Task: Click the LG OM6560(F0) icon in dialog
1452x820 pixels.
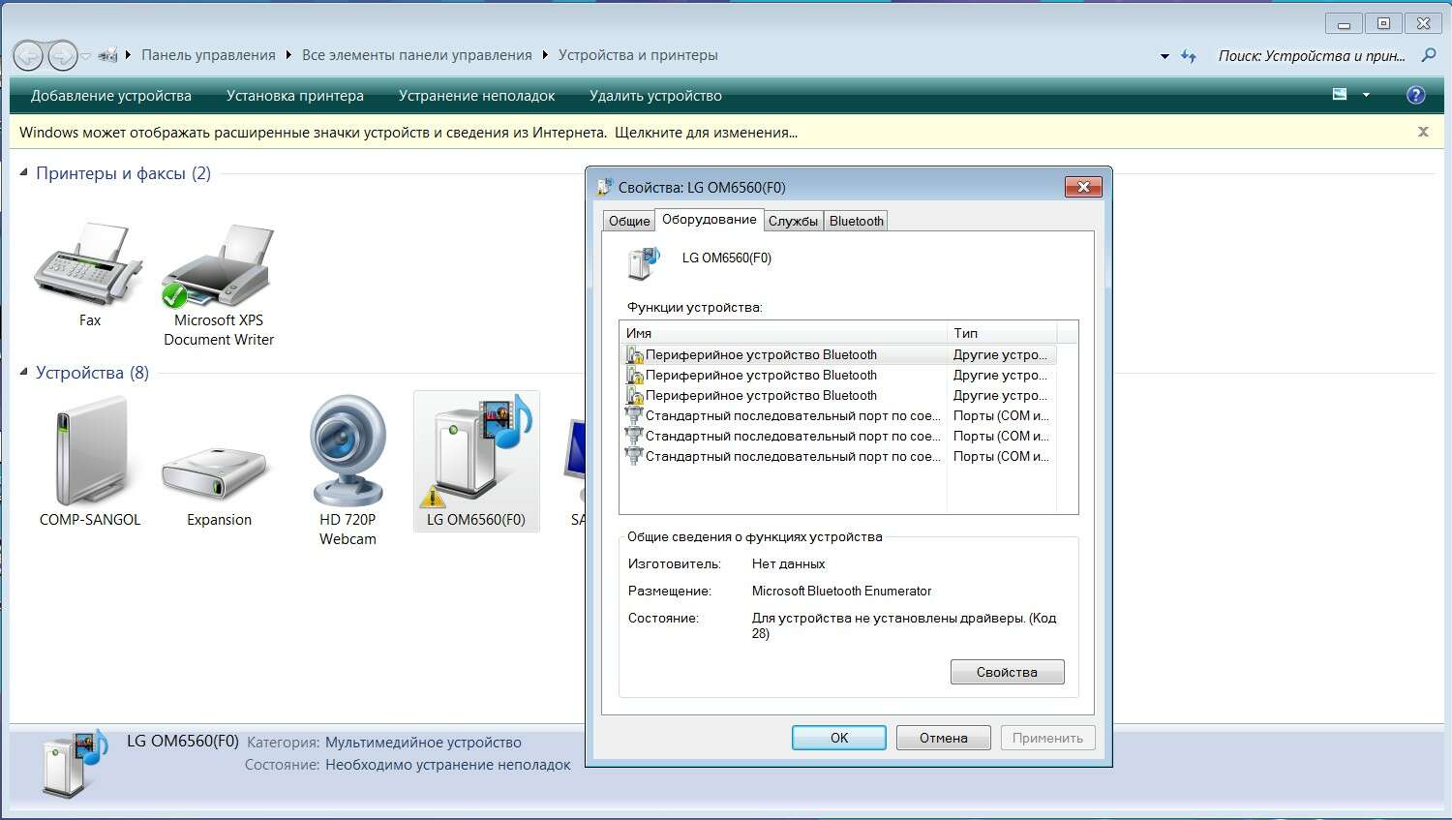Action: coord(644,262)
